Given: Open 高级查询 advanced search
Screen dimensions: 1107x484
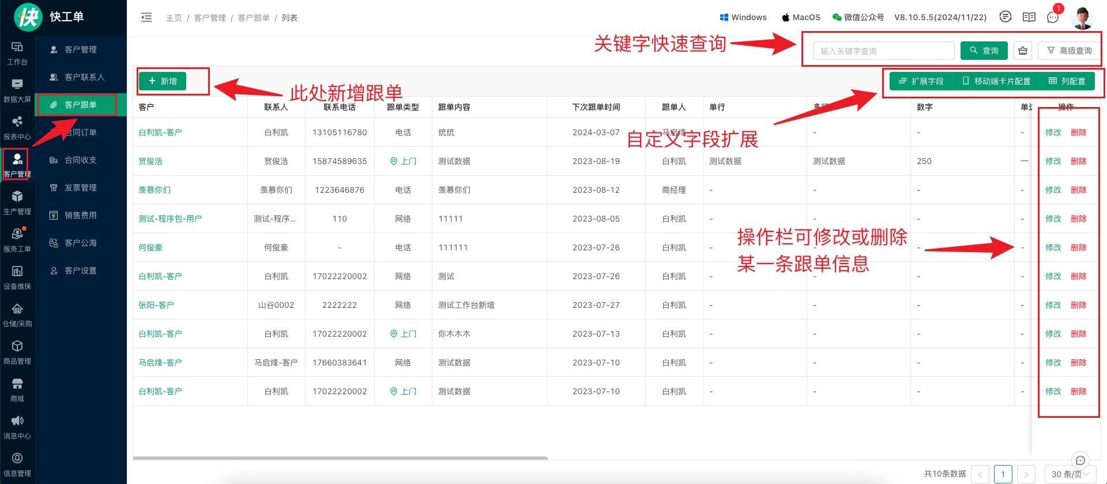Looking at the screenshot, I should (1070, 51).
